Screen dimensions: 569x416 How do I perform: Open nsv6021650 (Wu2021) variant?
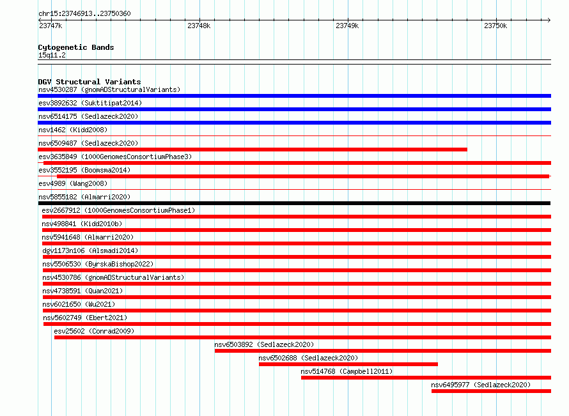click(x=79, y=304)
